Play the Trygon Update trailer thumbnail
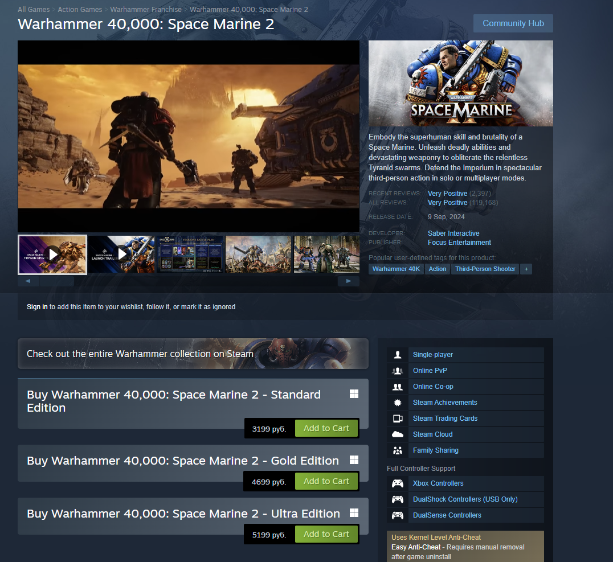Screen dimensions: 613x562 (52, 255)
